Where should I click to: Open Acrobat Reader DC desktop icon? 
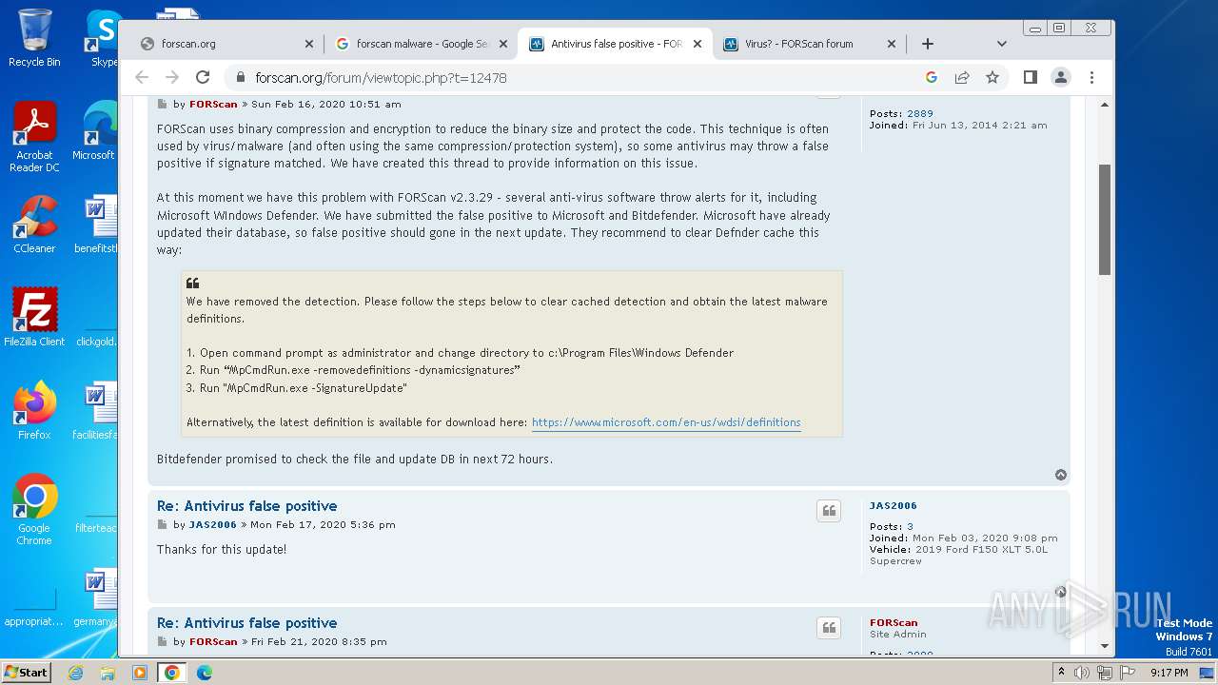click(34, 138)
